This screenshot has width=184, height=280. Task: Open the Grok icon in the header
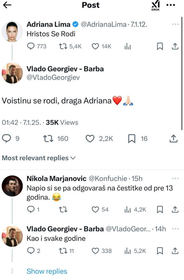point(155,5)
